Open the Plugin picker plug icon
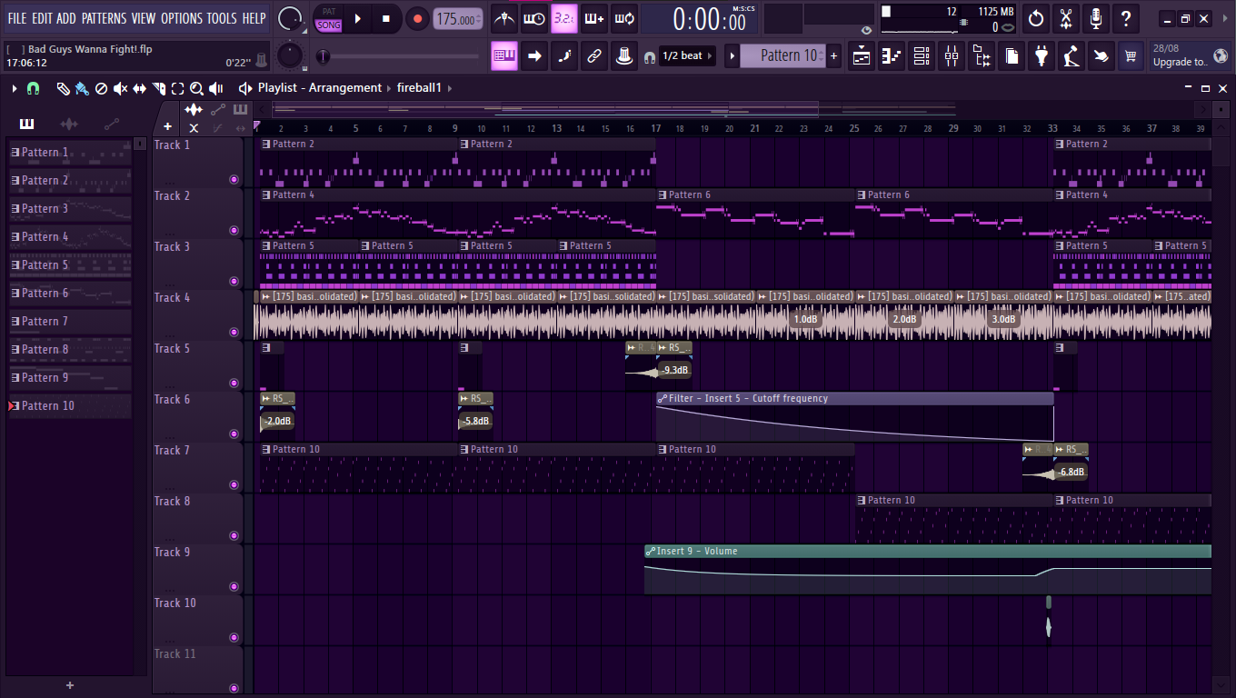This screenshot has width=1236, height=698. click(1042, 56)
